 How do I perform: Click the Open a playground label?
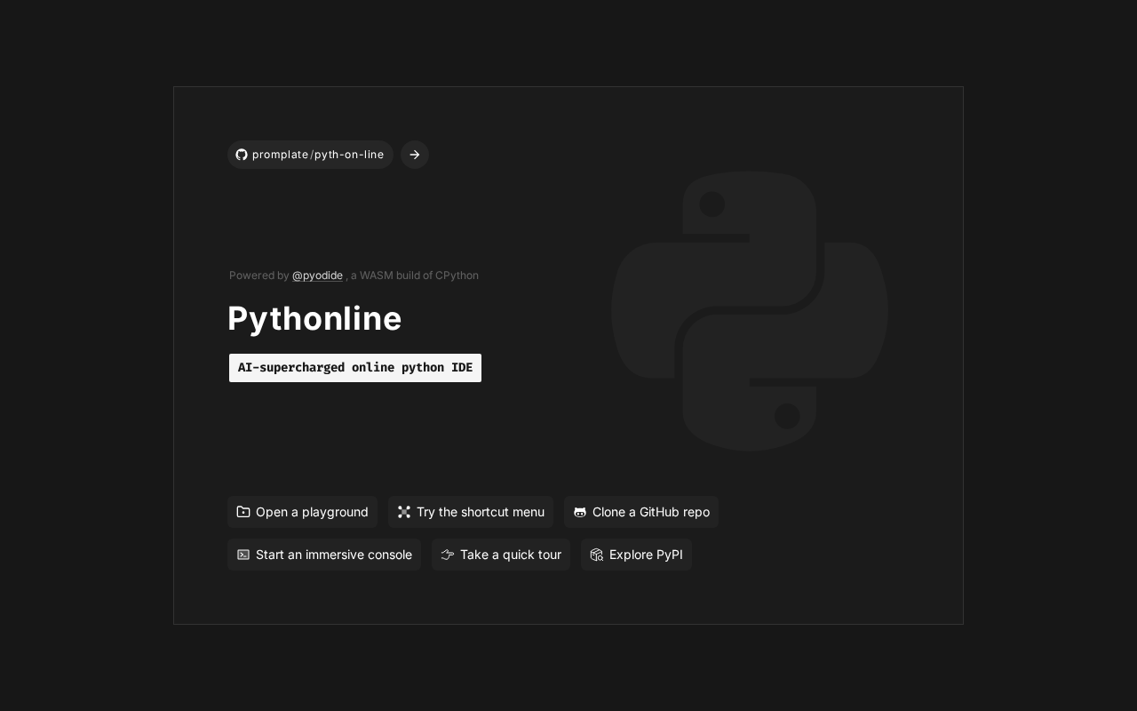point(312,512)
